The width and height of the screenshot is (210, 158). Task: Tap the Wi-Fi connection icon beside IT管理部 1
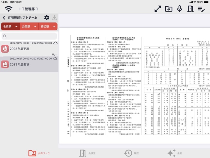click(9, 9)
